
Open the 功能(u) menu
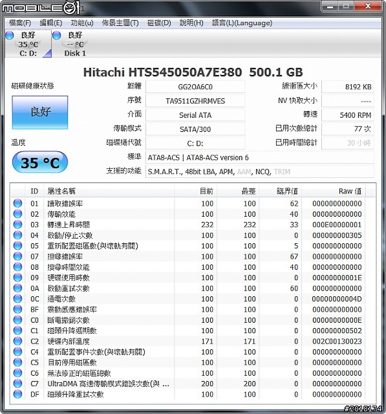82,23
